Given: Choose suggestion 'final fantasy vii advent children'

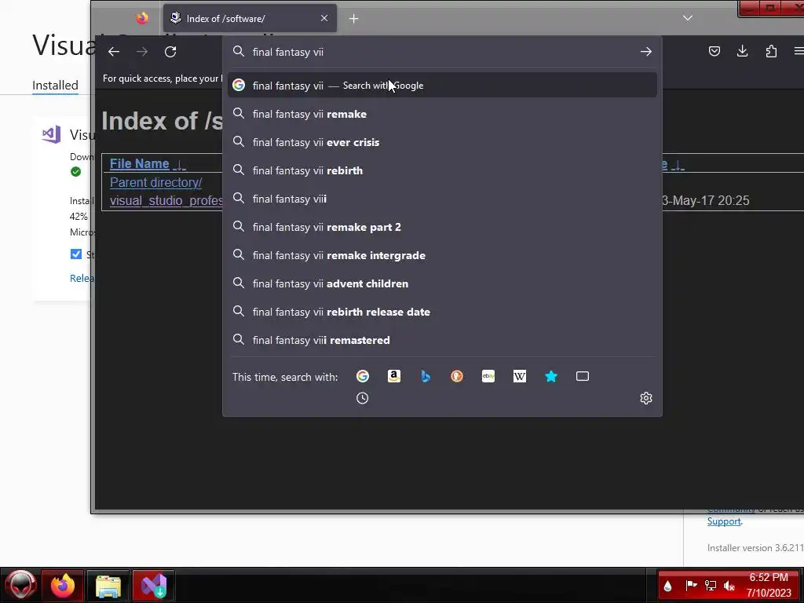Looking at the screenshot, I should pos(442,283).
